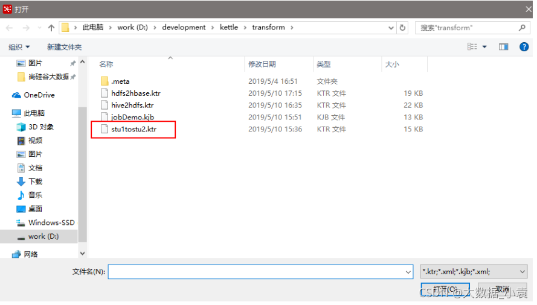Open 下载 in the sidebar
Screen dimensions: 537x305
tap(35, 181)
